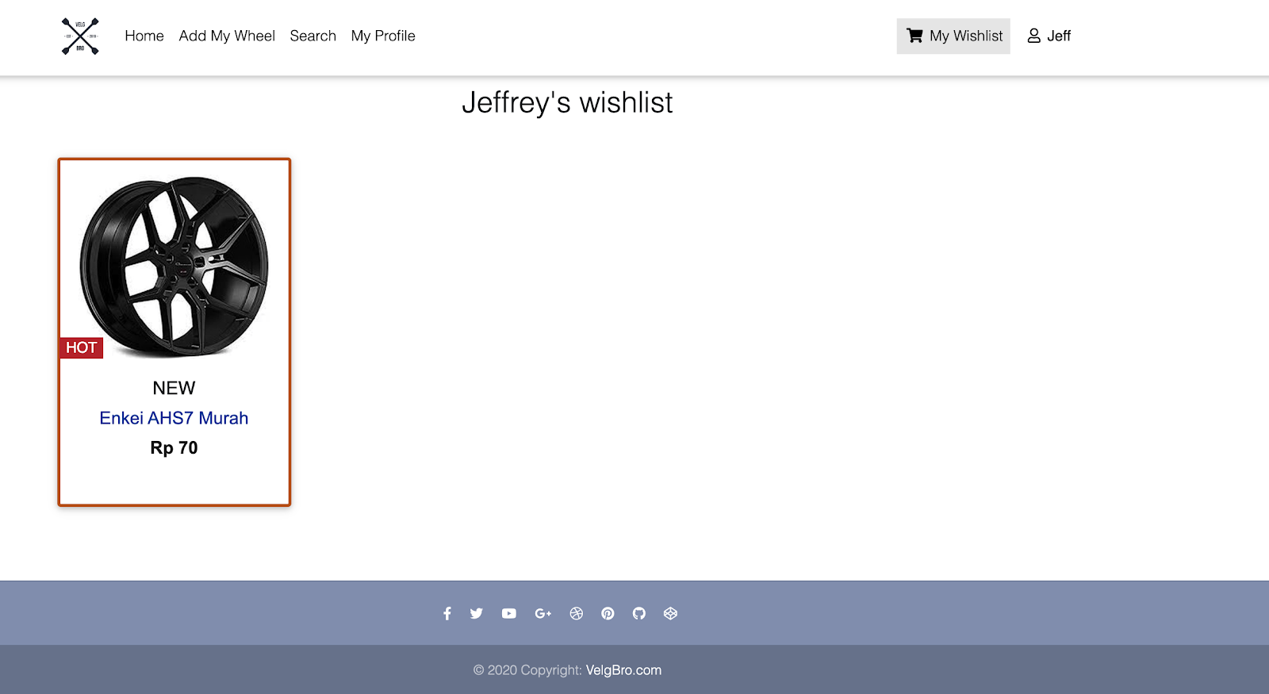
Task: Open the Pinterest social link
Action: [x=608, y=613]
